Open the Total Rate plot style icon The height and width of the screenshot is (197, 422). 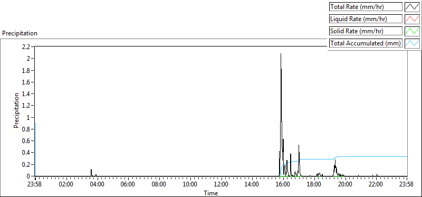(x=412, y=7)
